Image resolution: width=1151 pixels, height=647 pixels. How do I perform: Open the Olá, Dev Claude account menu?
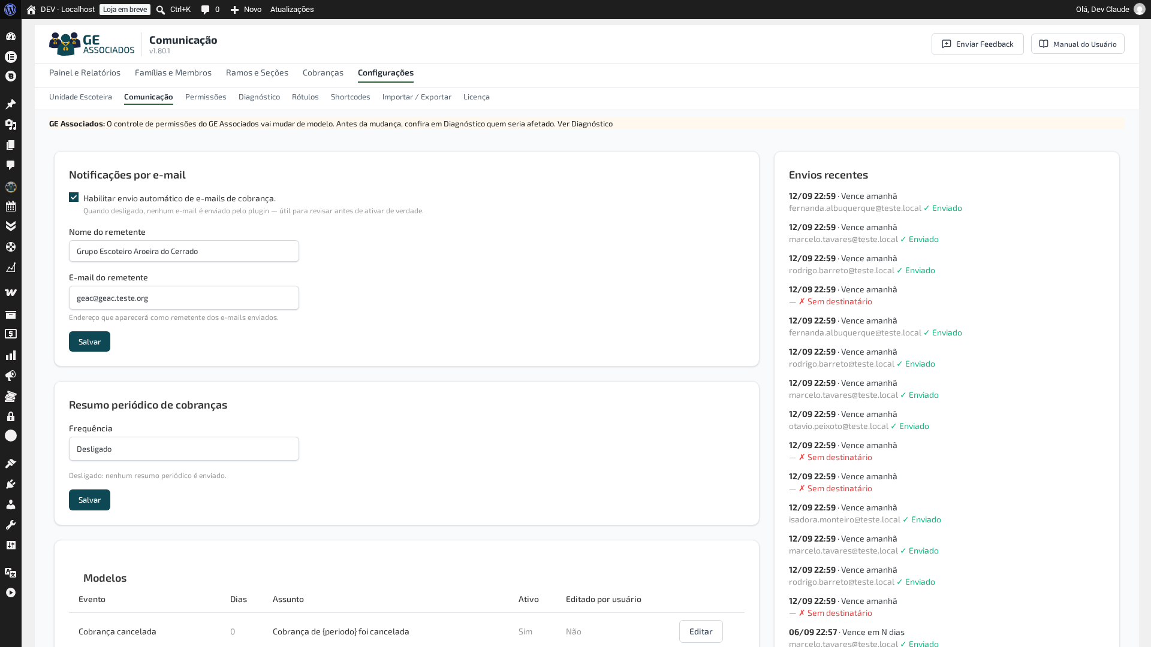coord(1110,10)
